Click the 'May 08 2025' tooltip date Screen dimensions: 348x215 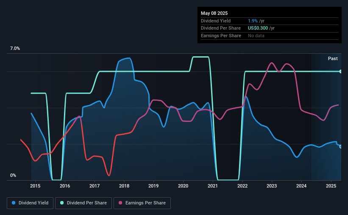[x=214, y=13]
